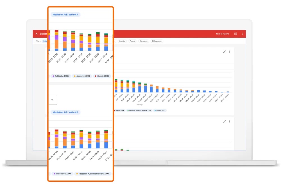
Task: Close the Bid landscape report with X
Action: pos(37,34)
